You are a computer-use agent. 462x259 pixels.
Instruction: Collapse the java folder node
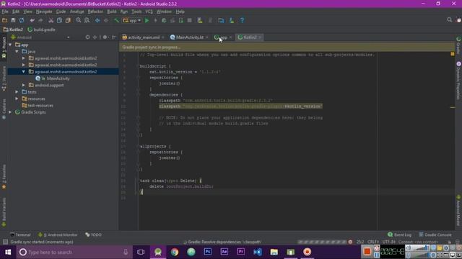point(17,51)
